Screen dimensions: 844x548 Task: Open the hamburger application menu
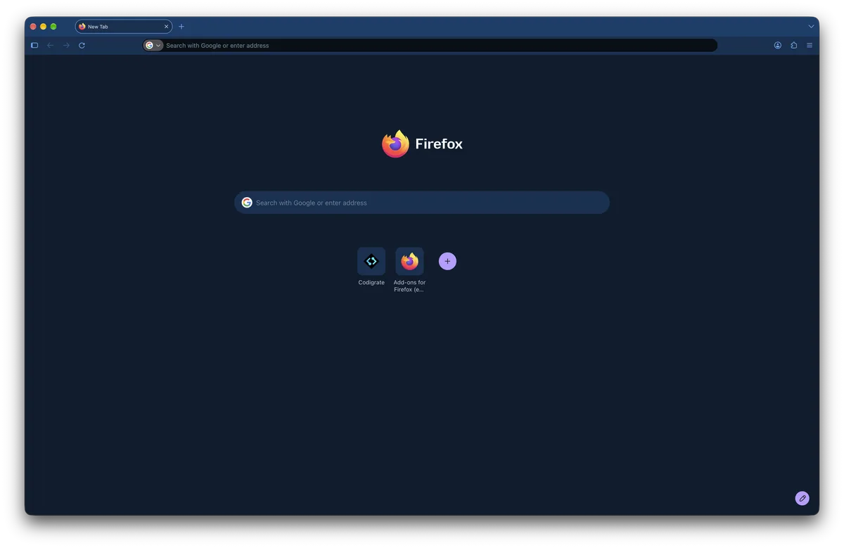coord(810,45)
